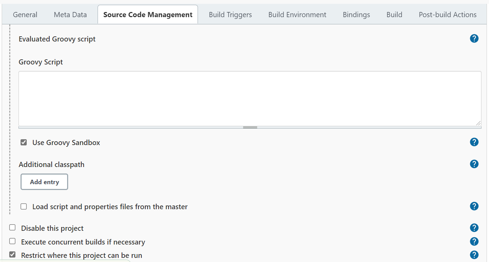Image resolution: width=489 pixels, height=262 pixels.
Task: Click the Add entry button
Action: pos(45,182)
